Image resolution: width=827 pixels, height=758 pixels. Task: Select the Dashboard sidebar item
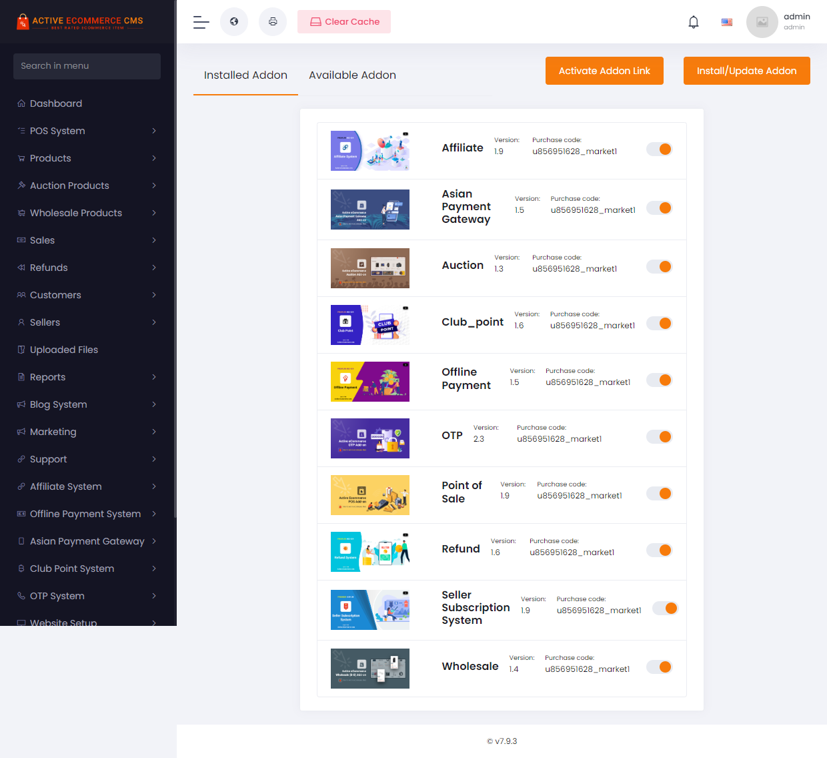pyautogui.click(x=56, y=103)
